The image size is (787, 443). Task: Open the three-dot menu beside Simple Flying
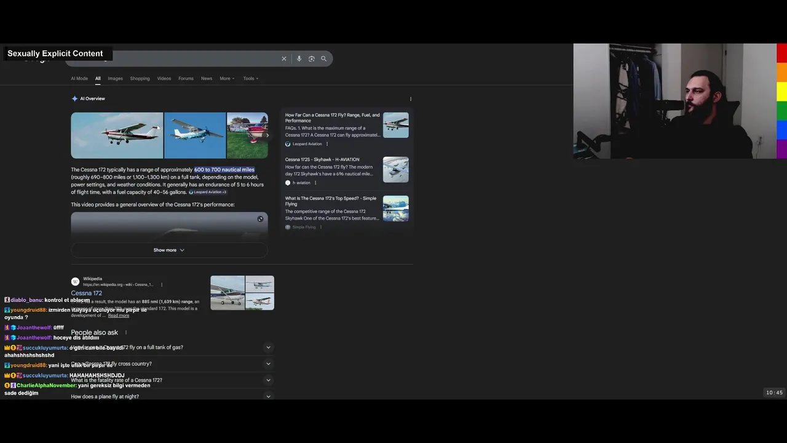pos(321,227)
